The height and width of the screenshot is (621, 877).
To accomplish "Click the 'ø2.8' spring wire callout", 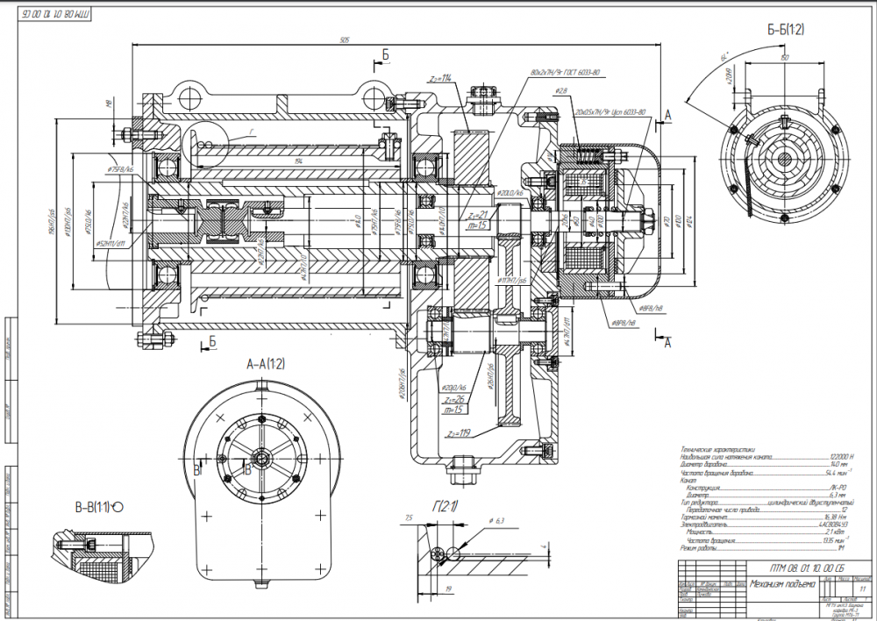I will (x=561, y=90).
